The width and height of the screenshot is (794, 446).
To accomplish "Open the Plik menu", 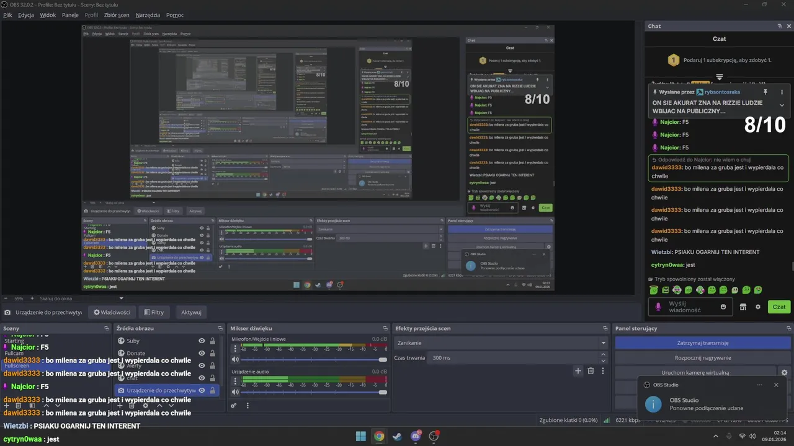I will pyautogui.click(x=7, y=15).
